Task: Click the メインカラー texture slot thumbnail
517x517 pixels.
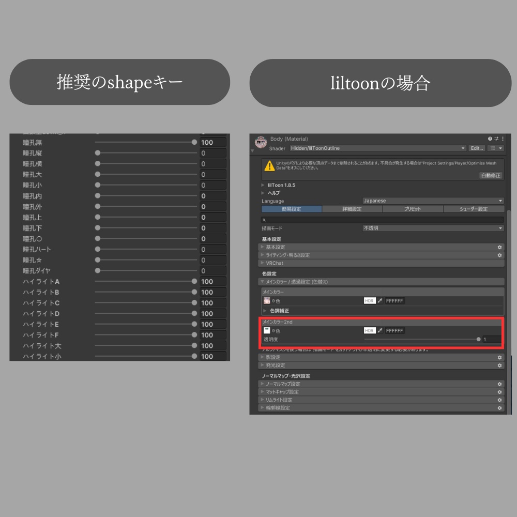Action: pyautogui.click(x=267, y=301)
